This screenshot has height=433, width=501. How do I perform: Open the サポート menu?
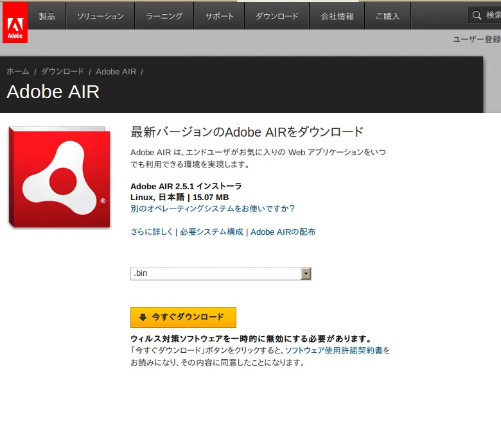point(219,16)
